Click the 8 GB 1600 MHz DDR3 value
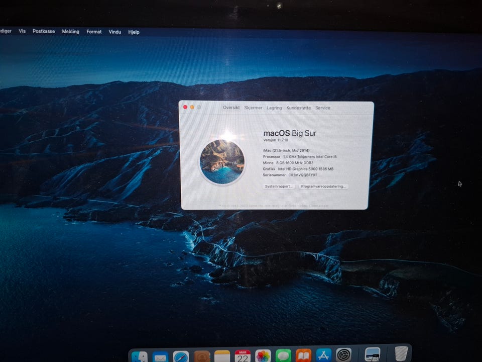482x362 pixels. [295, 163]
